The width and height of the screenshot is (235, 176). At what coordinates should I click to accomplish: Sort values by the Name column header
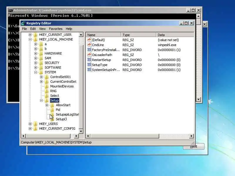click(x=103, y=35)
